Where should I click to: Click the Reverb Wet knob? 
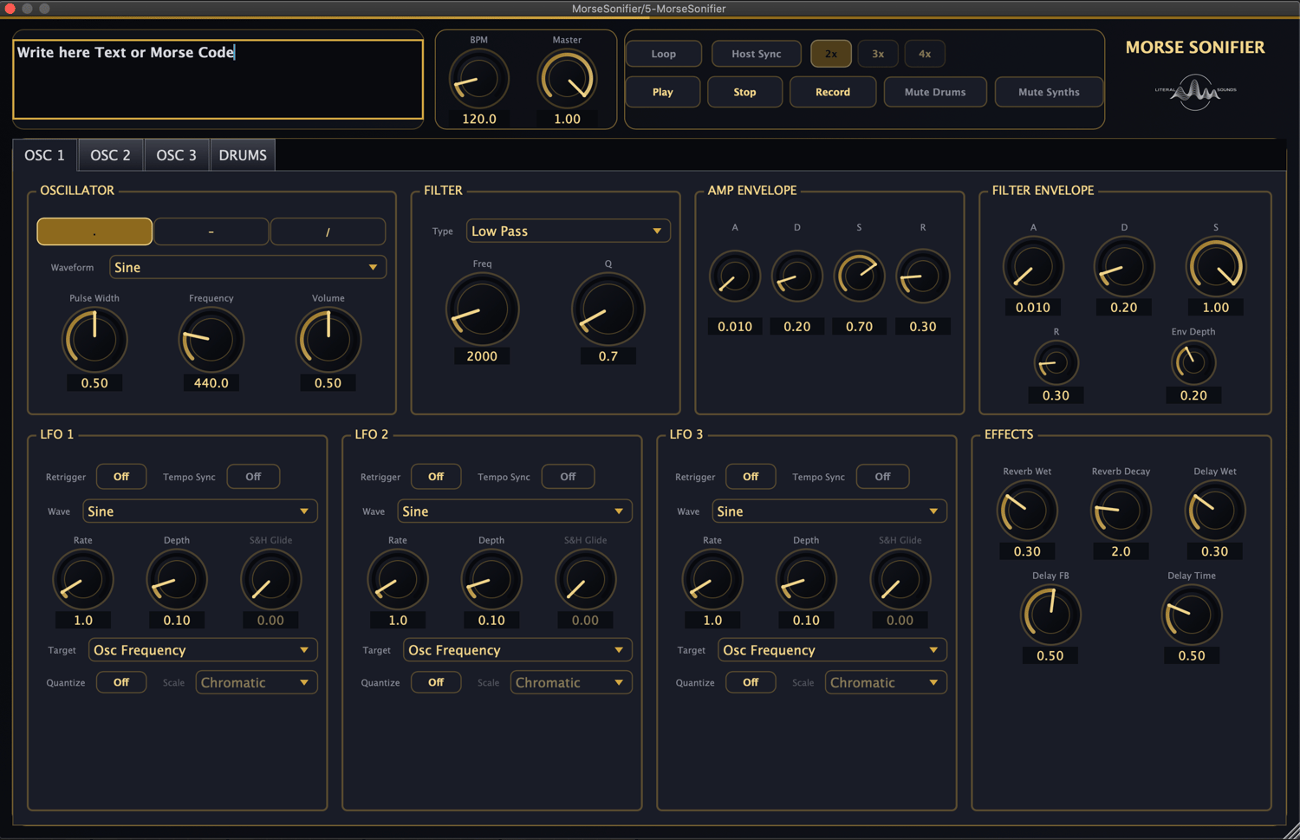coord(1027,511)
